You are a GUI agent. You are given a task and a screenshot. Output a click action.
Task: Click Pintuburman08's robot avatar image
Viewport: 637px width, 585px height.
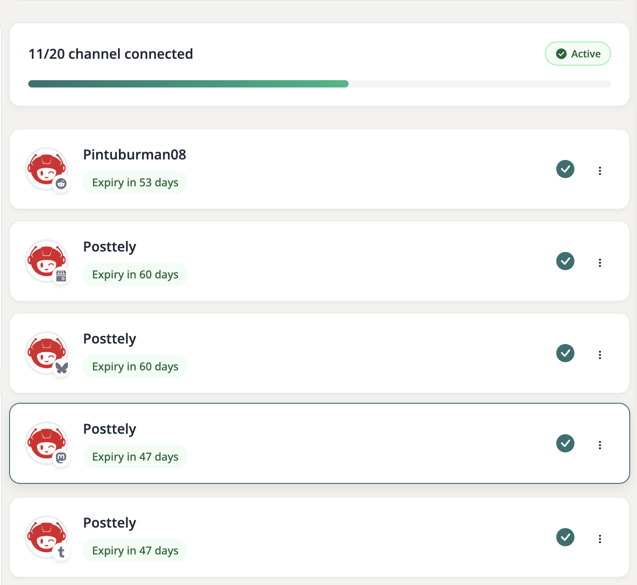(46, 168)
